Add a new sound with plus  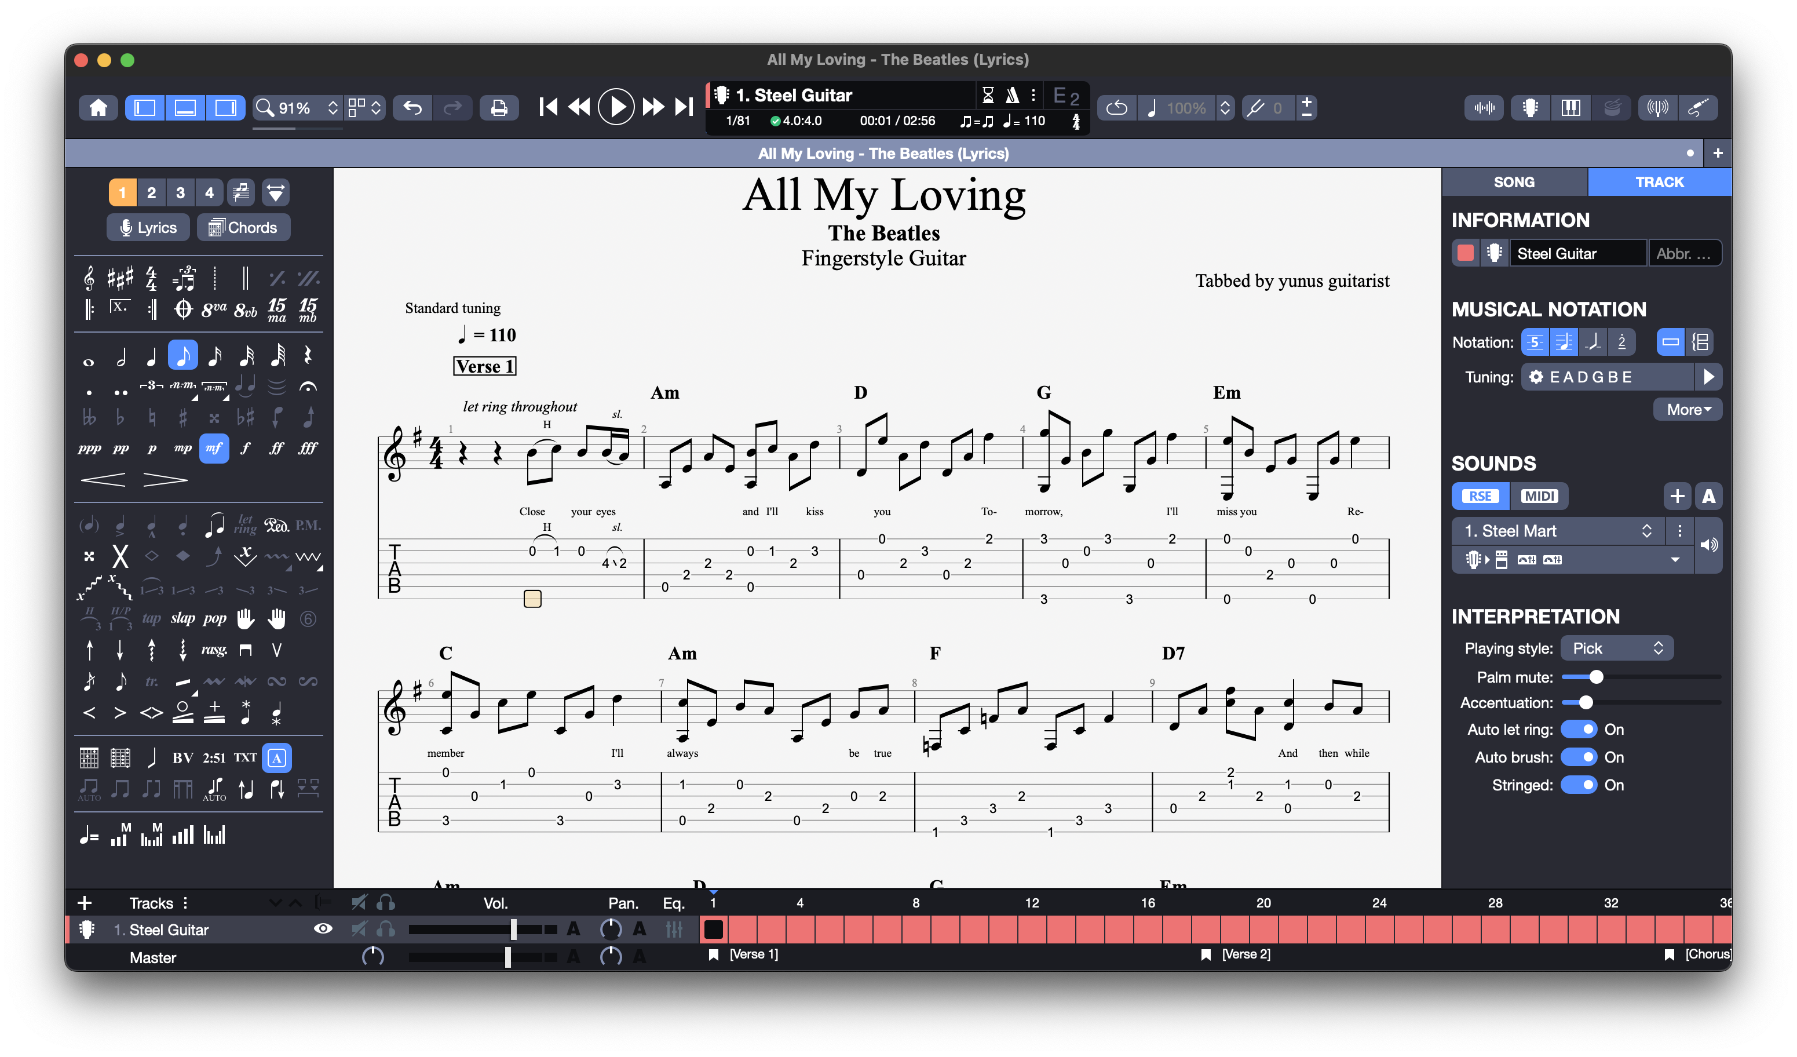(1677, 497)
